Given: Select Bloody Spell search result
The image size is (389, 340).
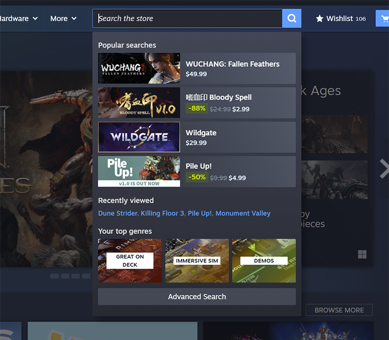Looking at the screenshot, I should [x=197, y=103].
